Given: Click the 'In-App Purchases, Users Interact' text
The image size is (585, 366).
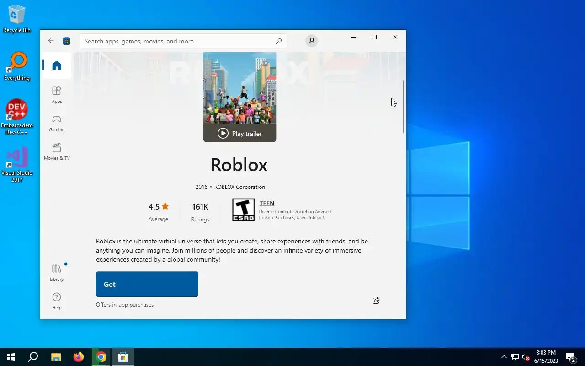Looking at the screenshot, I should pyautogui.click(x=292, y=218).
